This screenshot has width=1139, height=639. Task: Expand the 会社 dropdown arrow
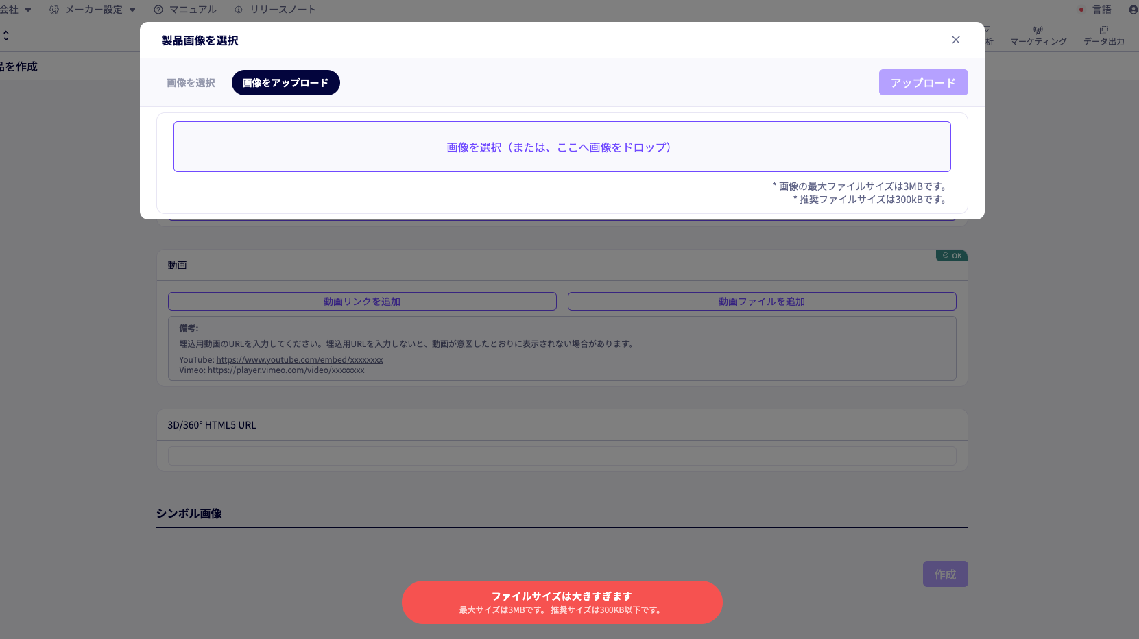click(x=28, y=10)
